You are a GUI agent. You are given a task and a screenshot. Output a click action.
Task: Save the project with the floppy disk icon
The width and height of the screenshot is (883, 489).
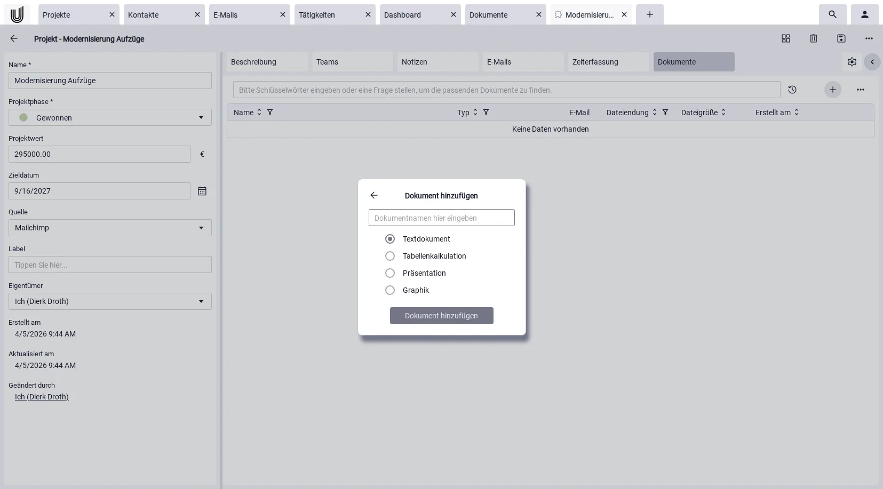841,38
